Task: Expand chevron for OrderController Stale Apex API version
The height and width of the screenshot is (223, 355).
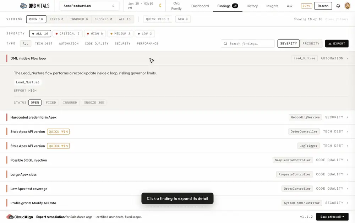Action: pos(348,131)
